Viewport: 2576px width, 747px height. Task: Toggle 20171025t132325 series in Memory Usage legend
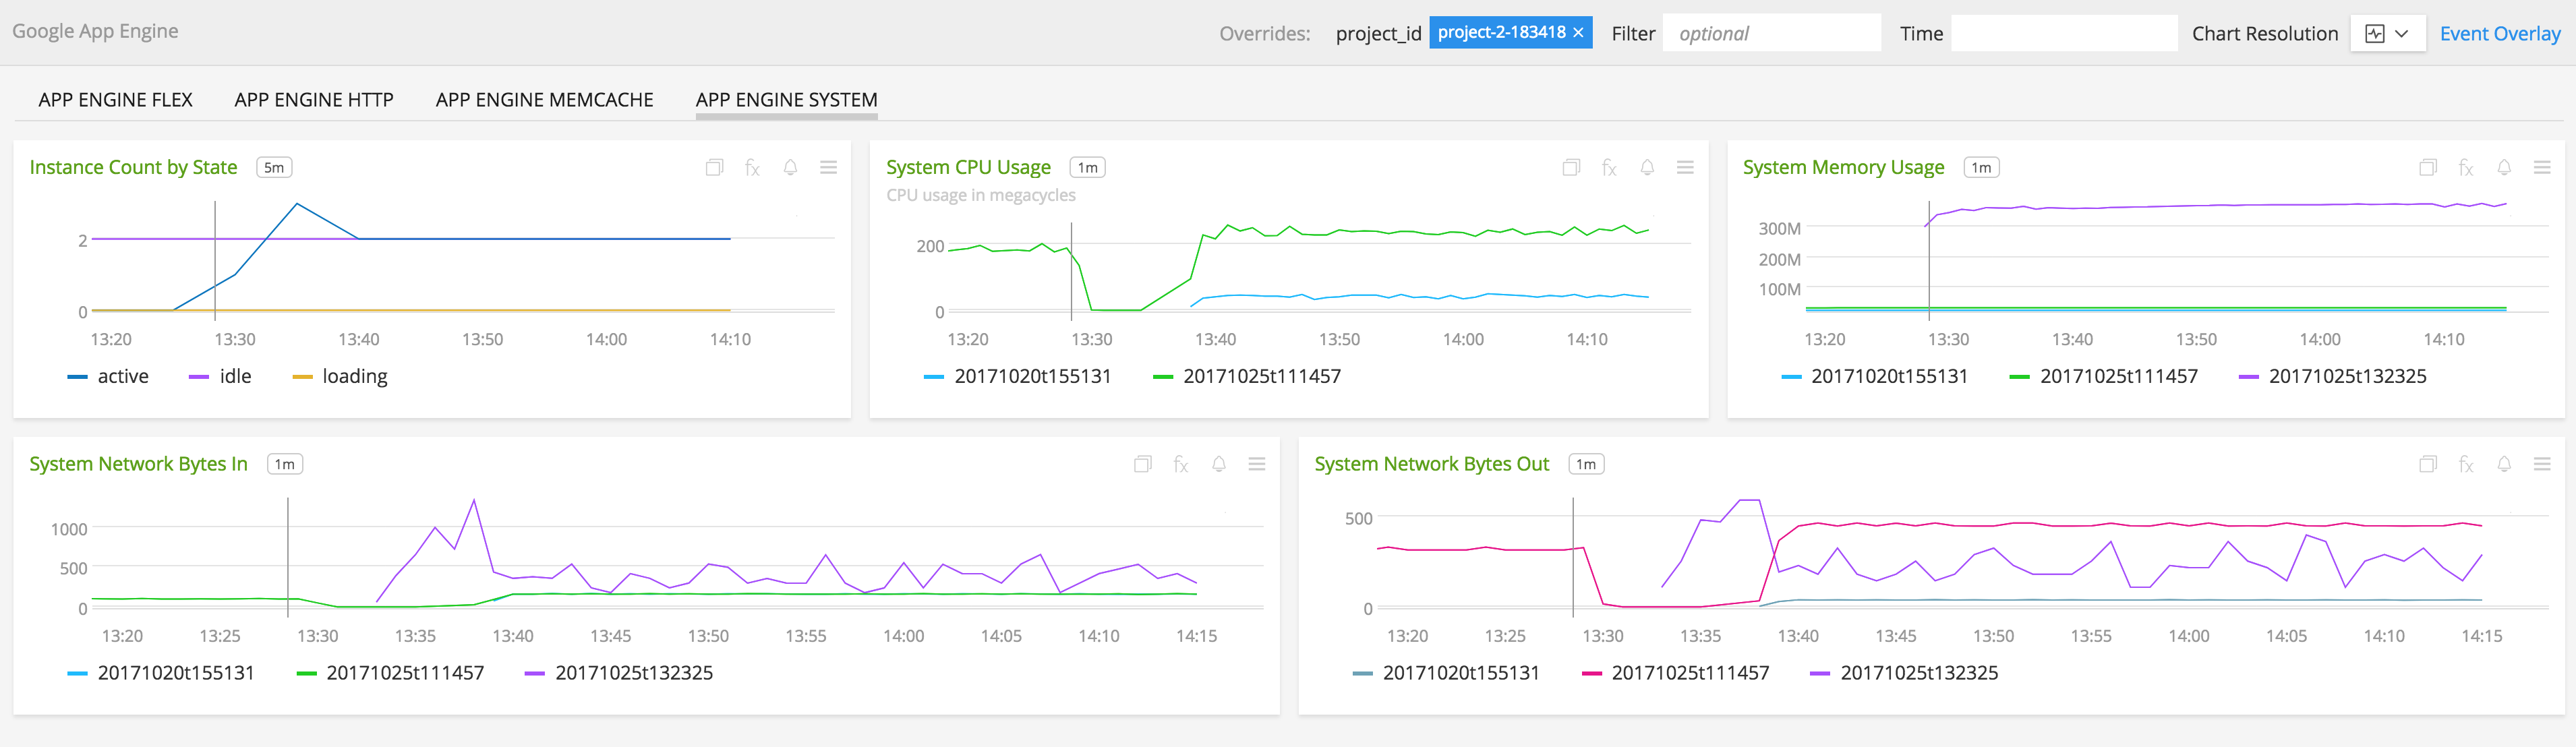pos(2346,376)
